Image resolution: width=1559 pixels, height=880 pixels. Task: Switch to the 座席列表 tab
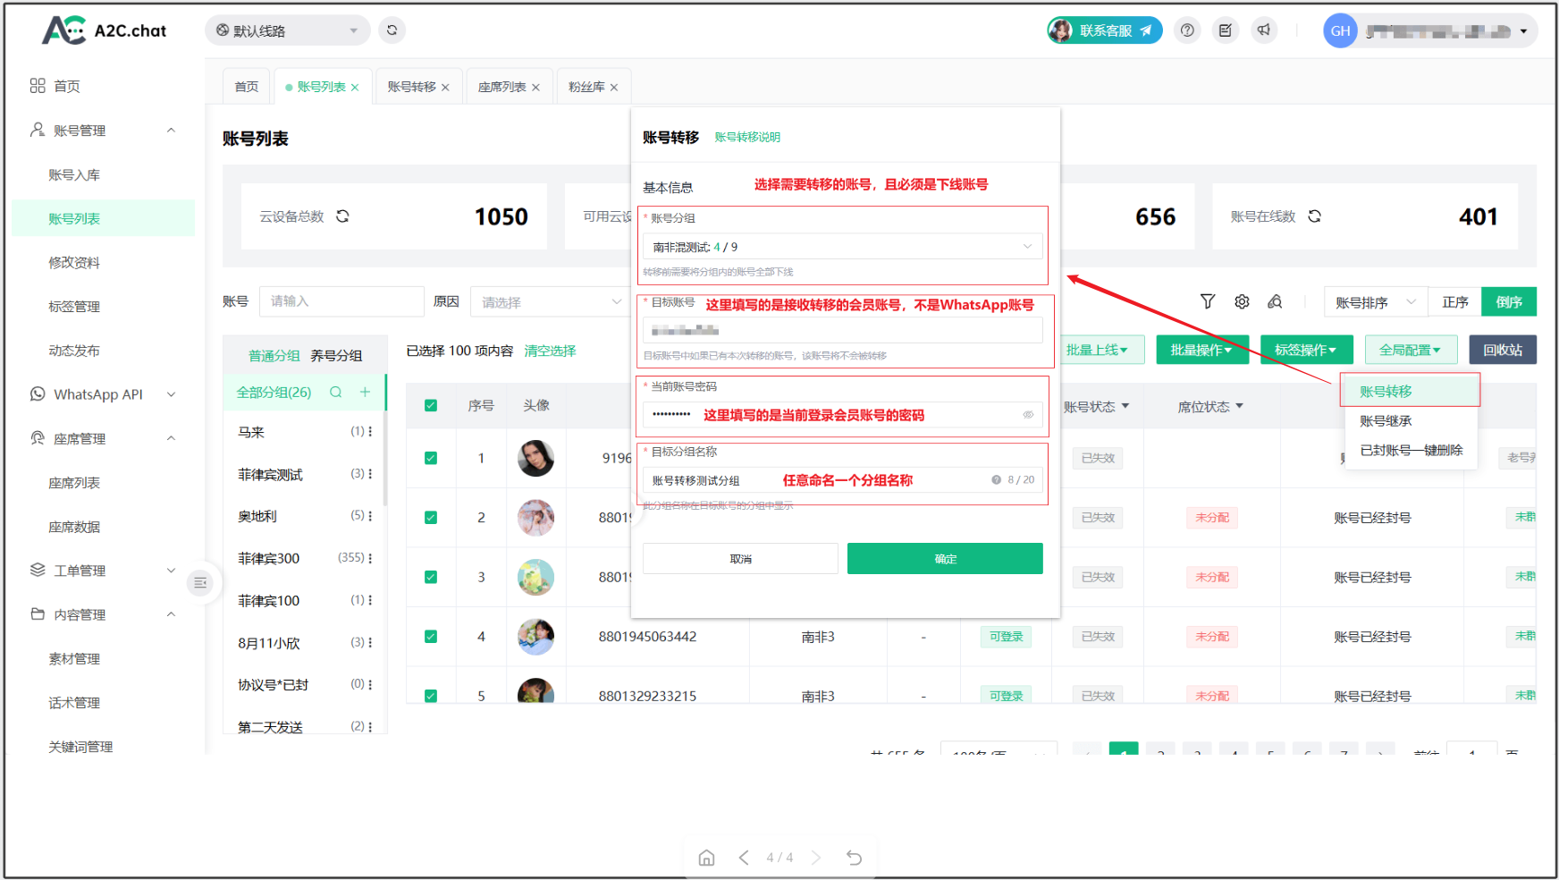tap(501, 87)
